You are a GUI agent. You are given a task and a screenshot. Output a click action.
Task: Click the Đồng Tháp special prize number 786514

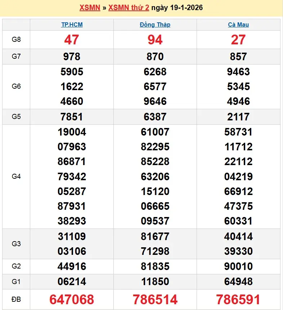point(155,299)
